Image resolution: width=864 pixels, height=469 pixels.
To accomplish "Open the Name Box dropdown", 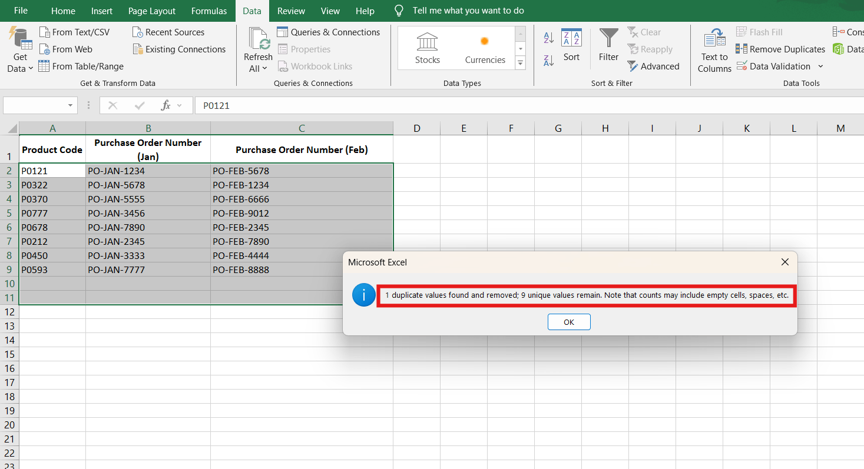I will click(71, 105).
